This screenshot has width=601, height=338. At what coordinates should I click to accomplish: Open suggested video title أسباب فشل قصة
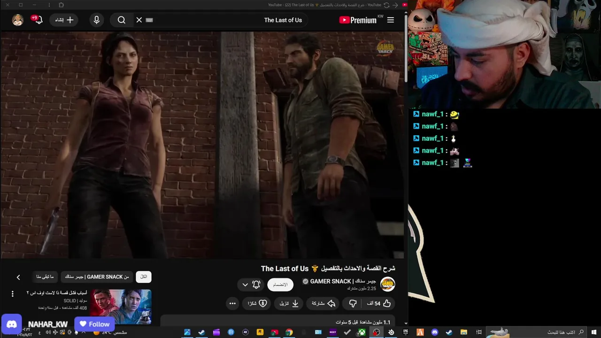click(x=57, y=293)
